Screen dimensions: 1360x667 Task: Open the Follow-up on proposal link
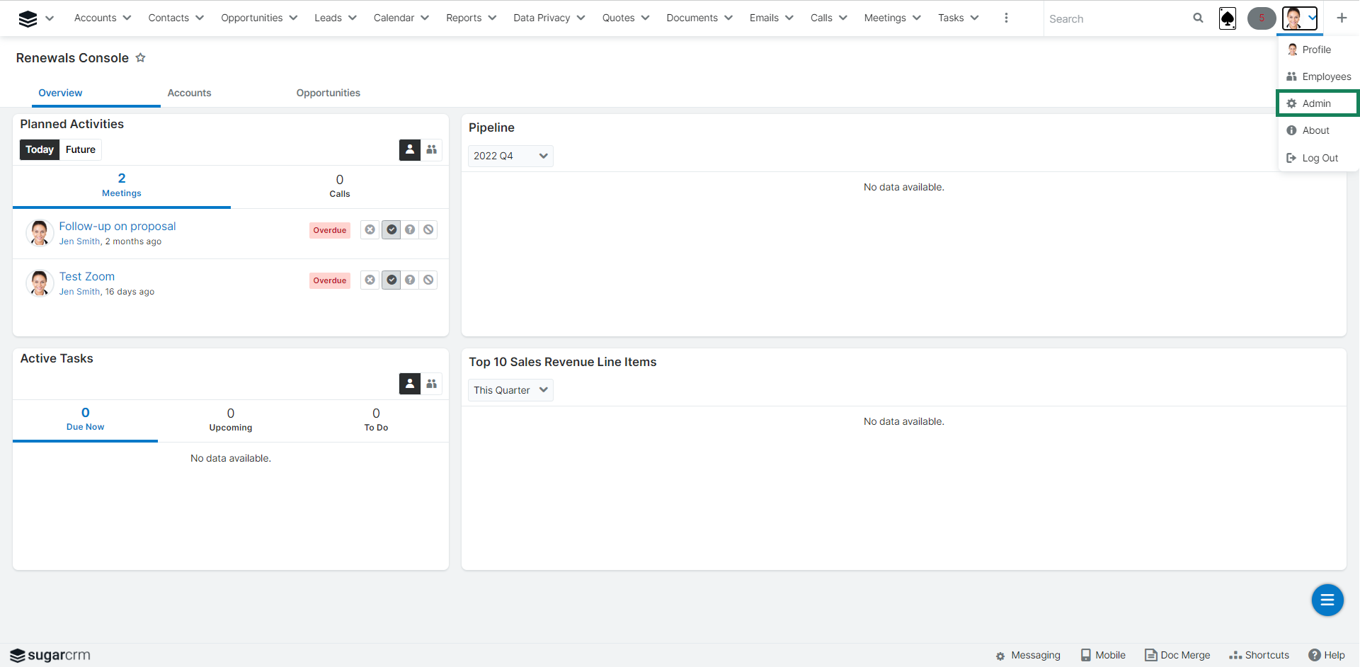tap(118, 226)
